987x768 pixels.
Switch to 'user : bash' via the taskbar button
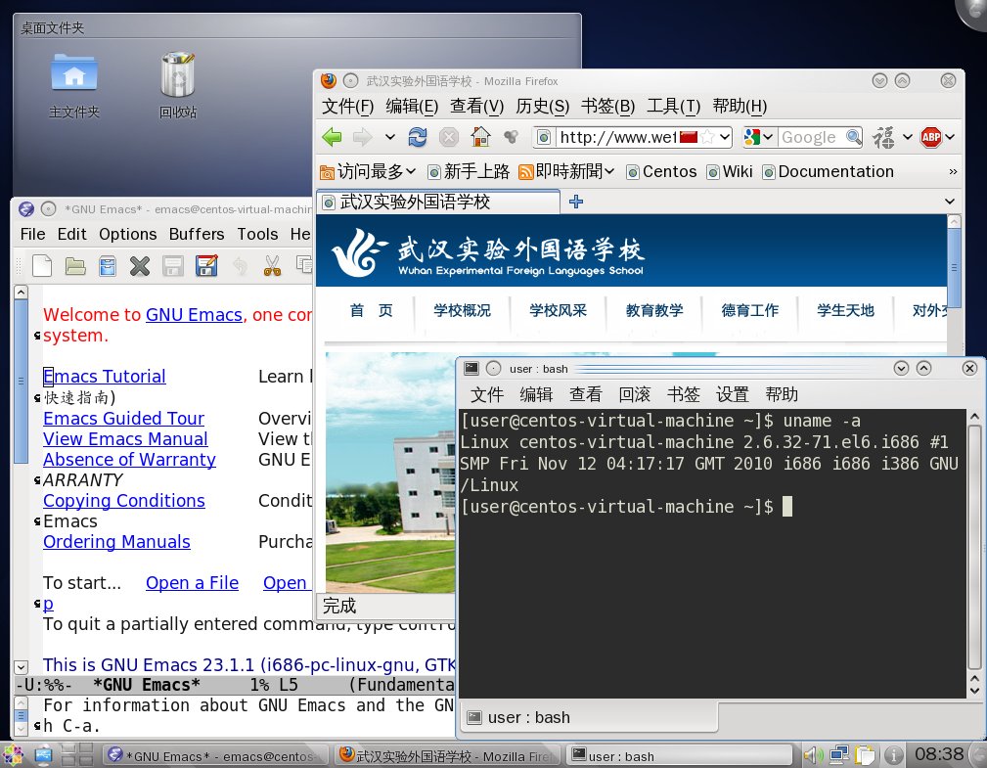point(680,755)
